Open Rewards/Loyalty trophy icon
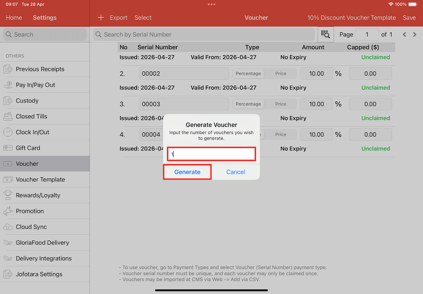Image resolution: width=423 pixels, height=294 pixels. 8,195
